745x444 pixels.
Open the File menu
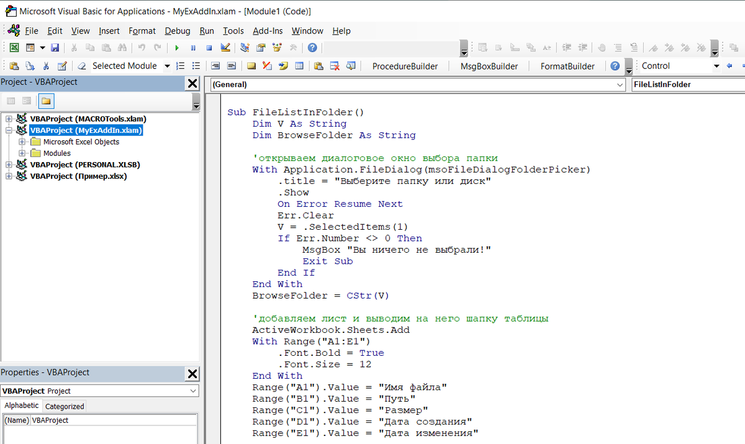(31, 30)
